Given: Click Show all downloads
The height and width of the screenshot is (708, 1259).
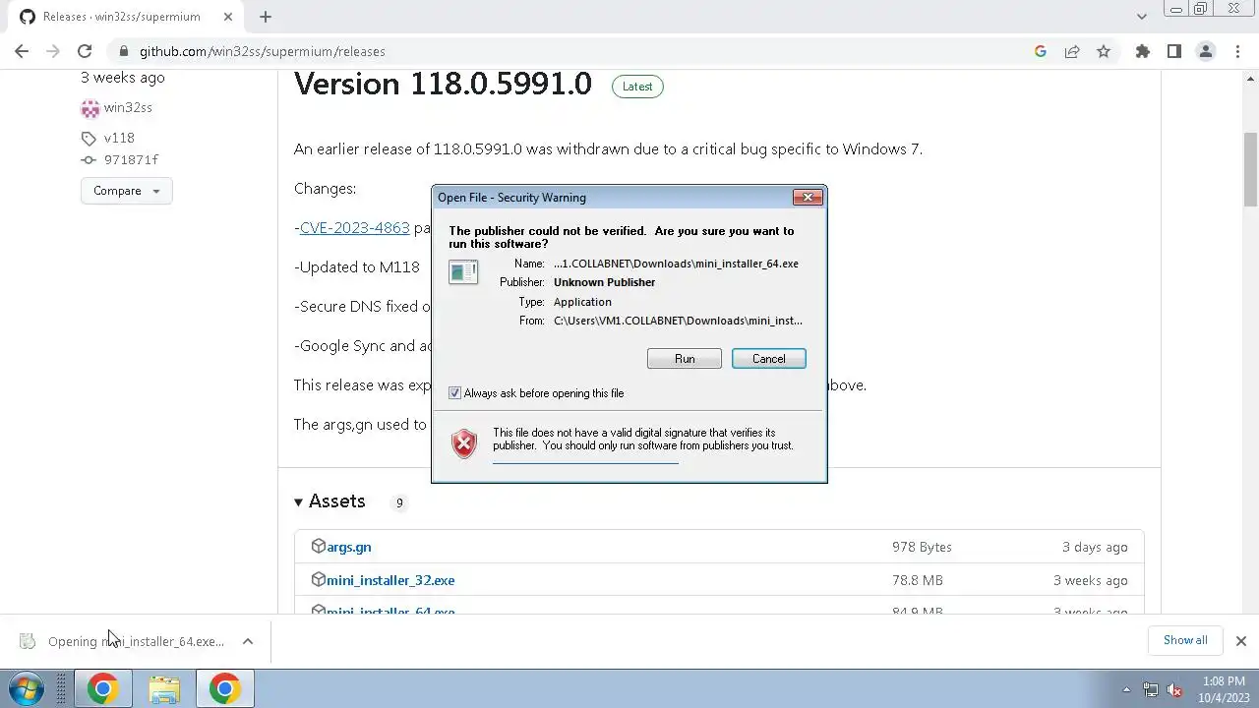Looking at the screenshot, I should click(1185, 640).
